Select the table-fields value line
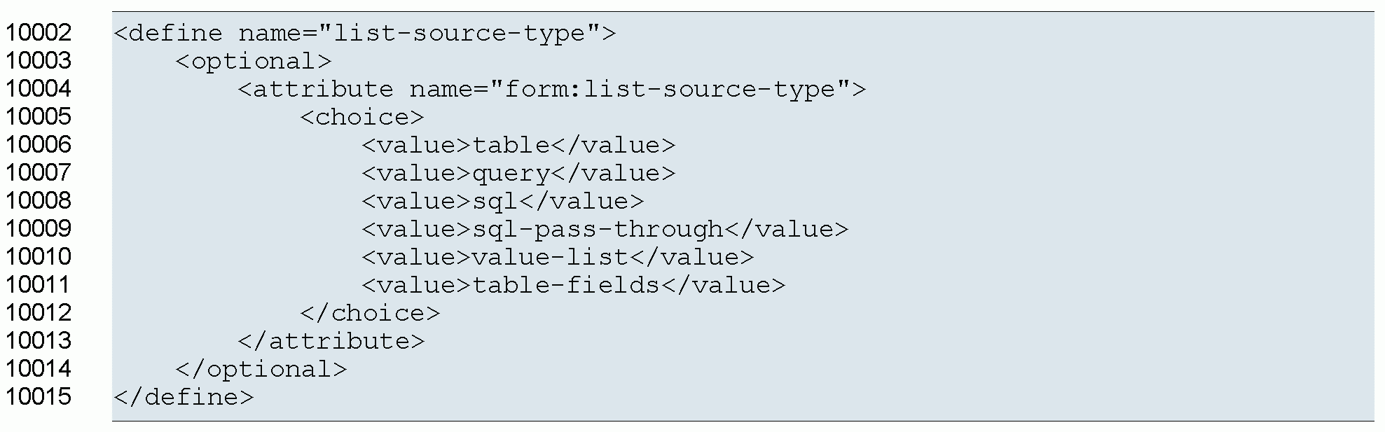 click(573, 286)
